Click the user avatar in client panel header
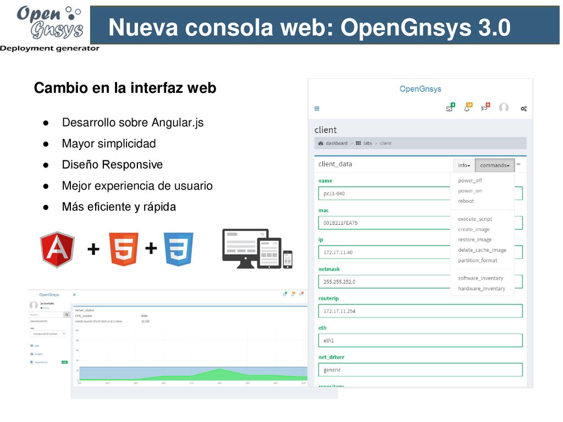Screen dimensions: 563x422 click(x=504, y=107)
